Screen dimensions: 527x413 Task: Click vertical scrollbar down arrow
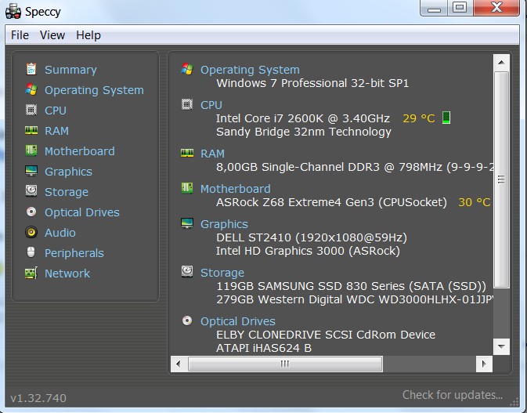(501, 346)
